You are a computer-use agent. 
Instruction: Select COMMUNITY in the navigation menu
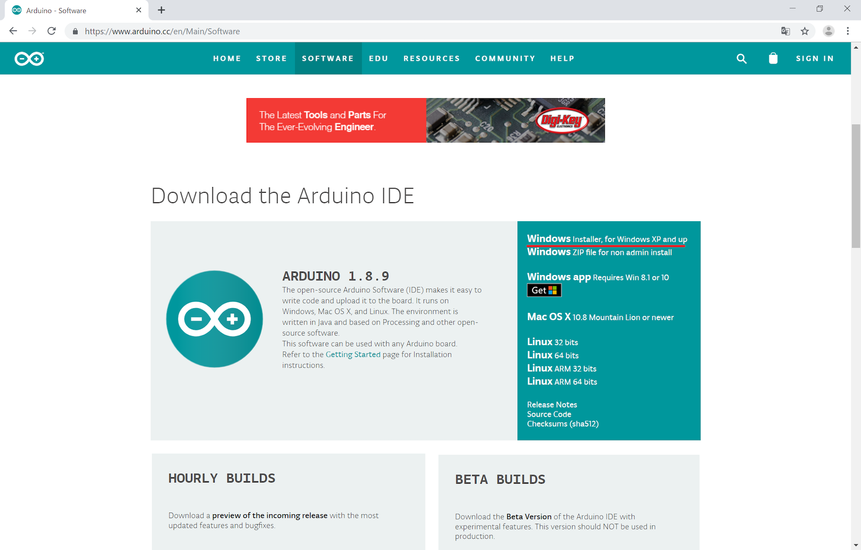point(505,58)
